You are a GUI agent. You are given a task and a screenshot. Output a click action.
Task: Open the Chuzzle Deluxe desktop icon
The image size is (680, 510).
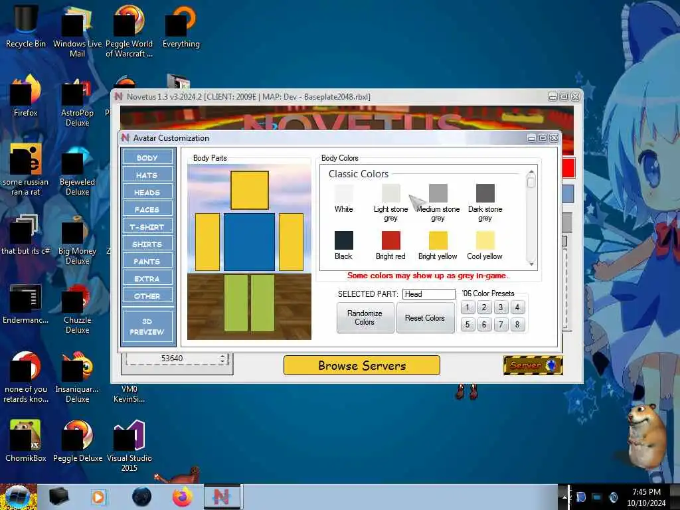pos(77,309)
